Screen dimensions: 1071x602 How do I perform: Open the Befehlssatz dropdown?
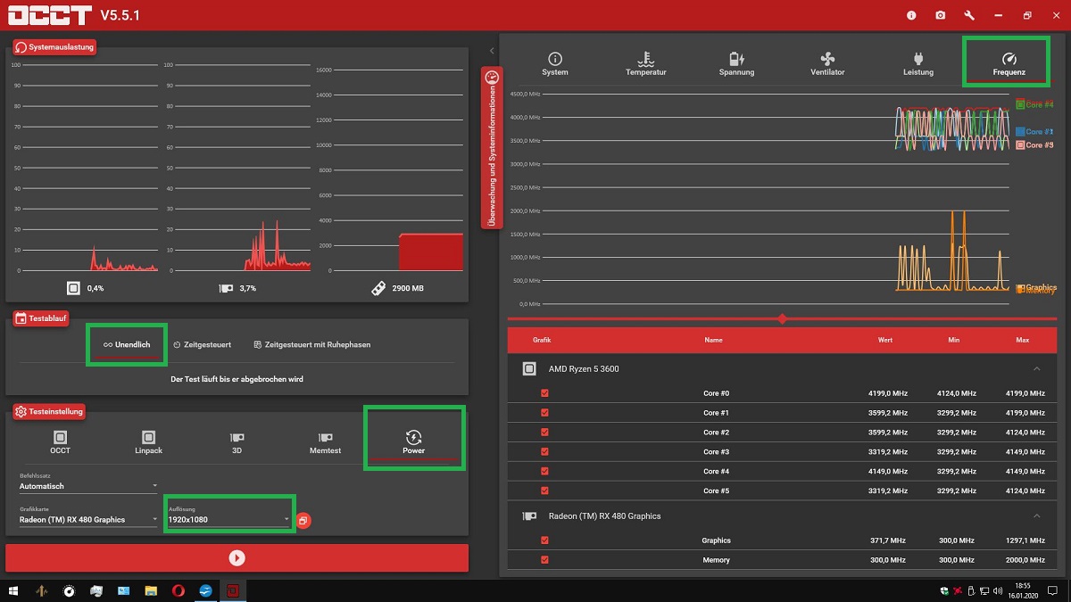(87, 486)
